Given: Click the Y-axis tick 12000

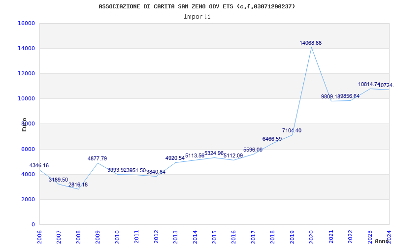Looking at the screenshot, I should [x=27, y=73].
